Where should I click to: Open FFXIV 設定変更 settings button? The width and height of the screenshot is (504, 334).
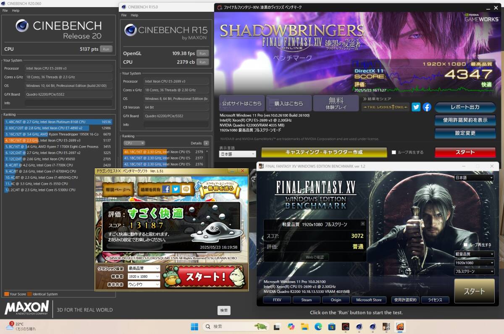465,133
